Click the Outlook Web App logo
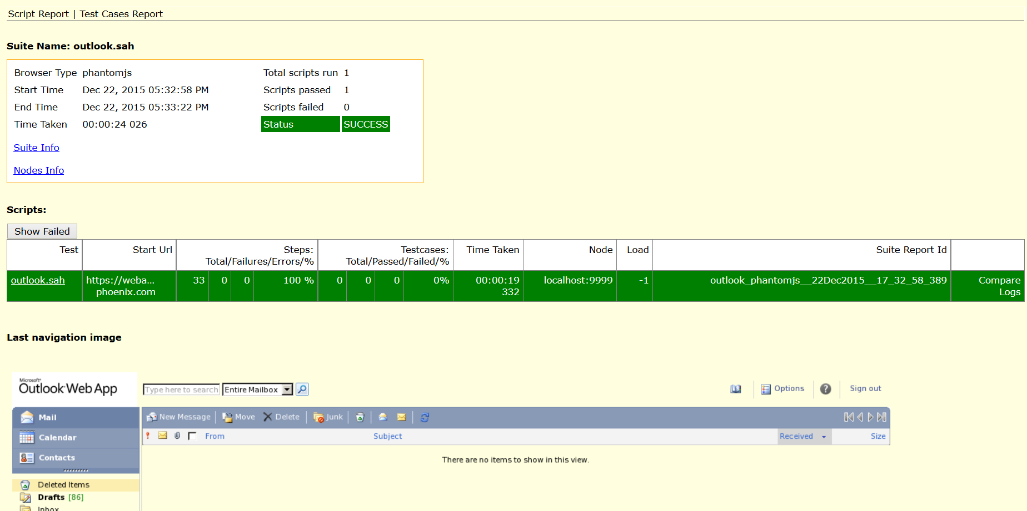The width and height of the screenshot is (1027, 511). click(x=68, y=387)
